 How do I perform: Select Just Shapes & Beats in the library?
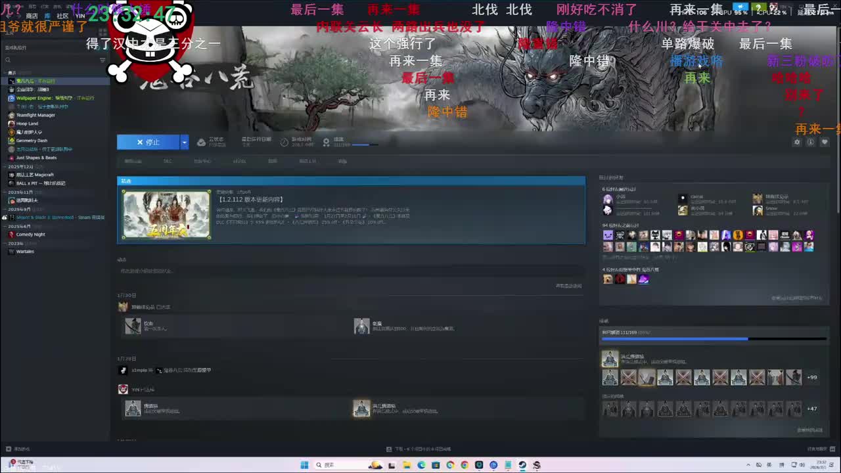click(36, 158)
